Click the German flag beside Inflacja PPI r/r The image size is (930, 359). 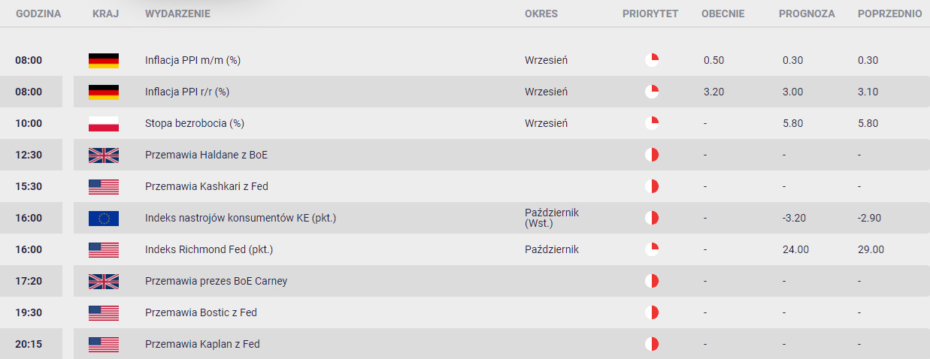pos(104,92)
